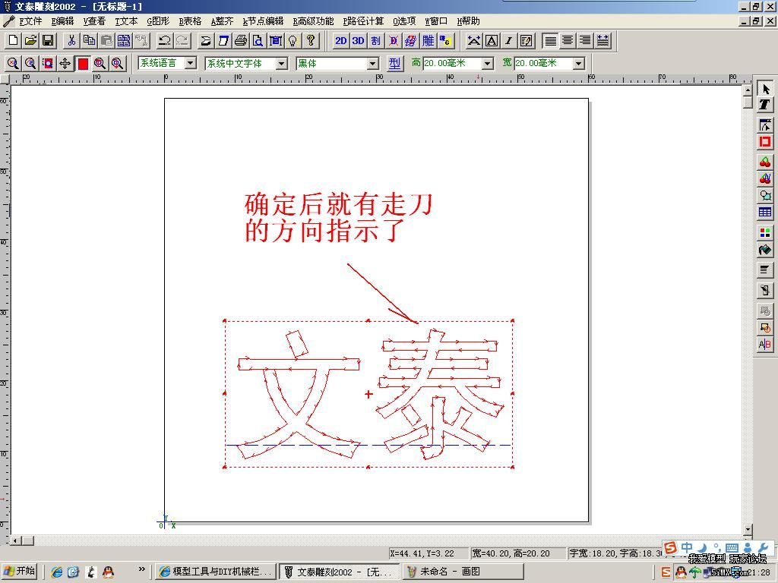
Task: Toggle italic text with the I icon
Action: pyautogui.click(x=508, y=41)
